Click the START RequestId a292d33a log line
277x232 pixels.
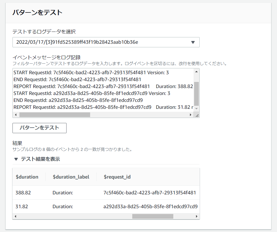point(92,93)
